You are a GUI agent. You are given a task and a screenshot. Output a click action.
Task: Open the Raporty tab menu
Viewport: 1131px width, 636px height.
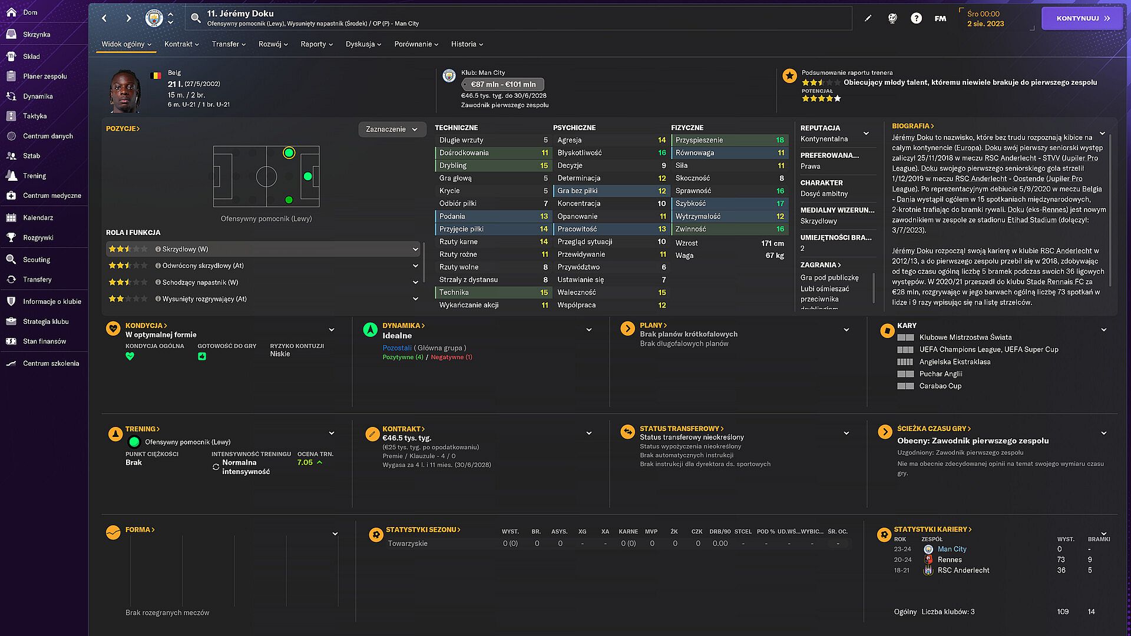coord(316,44)
